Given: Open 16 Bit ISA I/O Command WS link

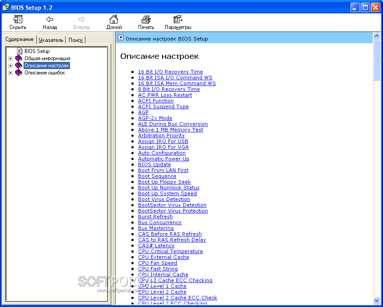Looking at the screenshot, I should (175, 78).
